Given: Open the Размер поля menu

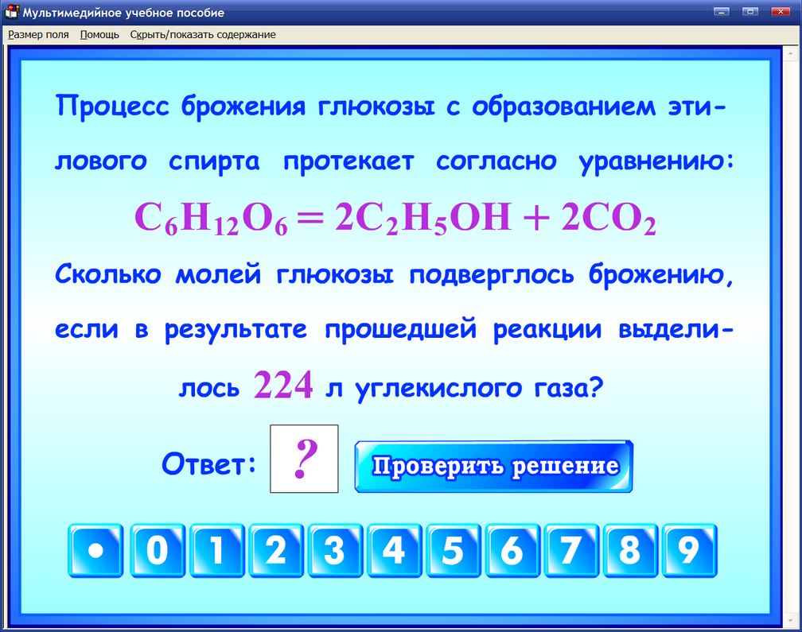Looking at the screenshot, I should point(38,34).
